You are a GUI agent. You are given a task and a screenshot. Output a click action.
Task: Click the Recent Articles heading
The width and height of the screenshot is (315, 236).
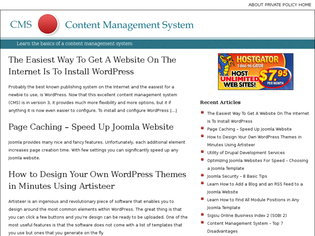(x=220, y=103)
